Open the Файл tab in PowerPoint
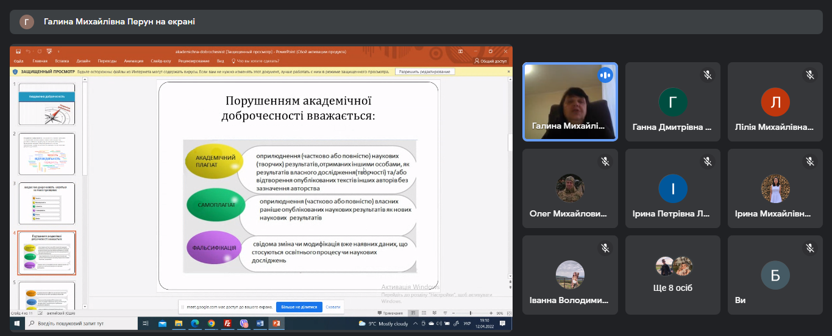The image size is (832, 336). [18, 61]
